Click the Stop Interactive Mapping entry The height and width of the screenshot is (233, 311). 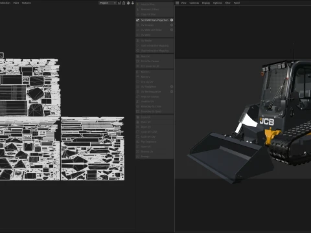pyautogui.click(x=154, y=50)
